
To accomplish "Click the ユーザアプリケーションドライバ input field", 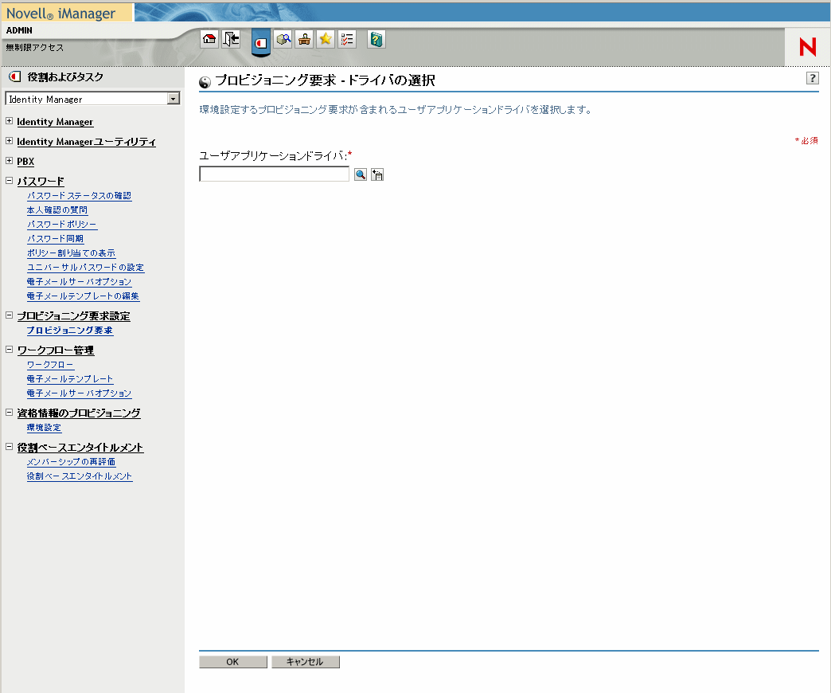I will point(274,174).
